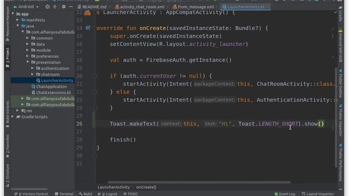Image resolution: width=349 pixels, height=196 pixels.
Task: Click the project tree horizontal scrollbar
Action: 29,189
